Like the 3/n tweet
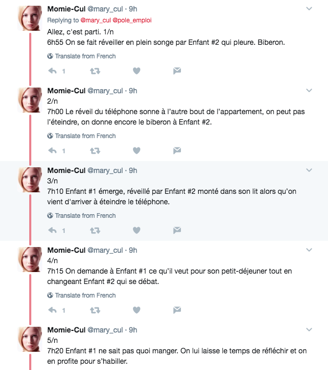 pyautogui.click(x=137, y=230)
